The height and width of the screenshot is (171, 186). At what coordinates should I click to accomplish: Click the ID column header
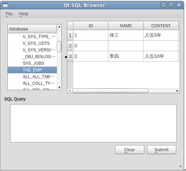tap(91, 26)
